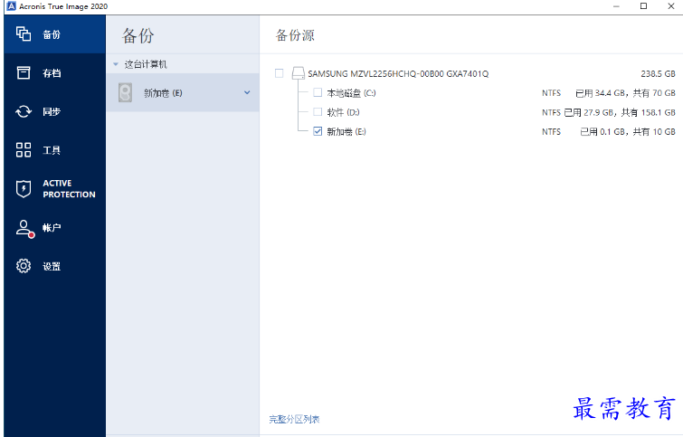The width and height of the screenshot is (683, 437).
Task: Click the disk icon beside 新加卷 (E) backup
Action: (x=125, y=92)
